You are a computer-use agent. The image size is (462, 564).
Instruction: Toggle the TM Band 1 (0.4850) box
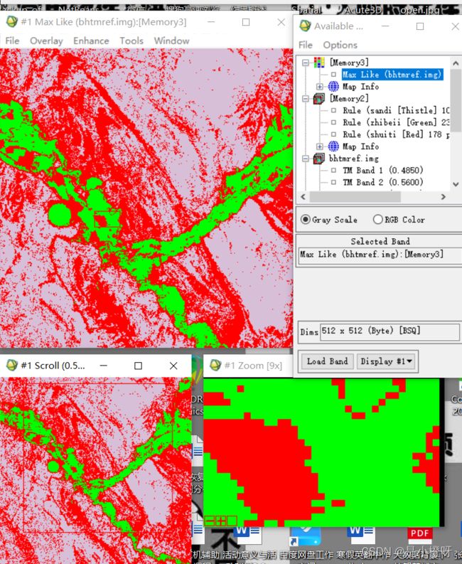click(x=333, y=170)
